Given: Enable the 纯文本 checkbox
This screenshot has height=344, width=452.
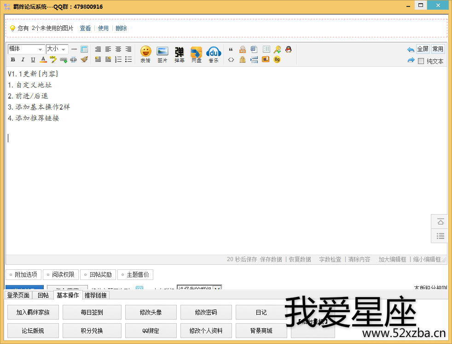Looking at the screenshot, I should (421, 61).
